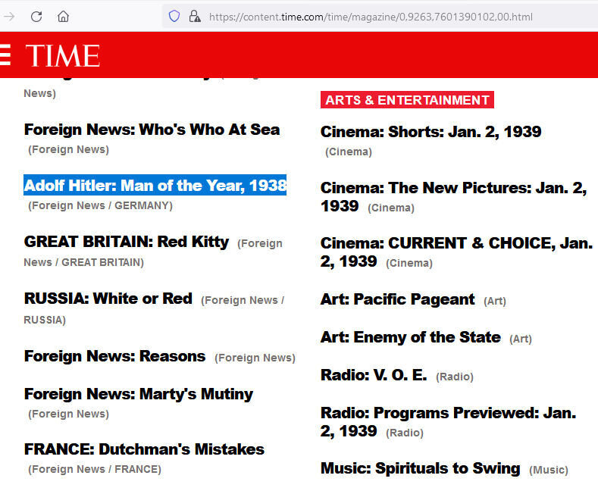Click the (Music) category tag
The image size is (598, 491).
(x=549, y=470)
